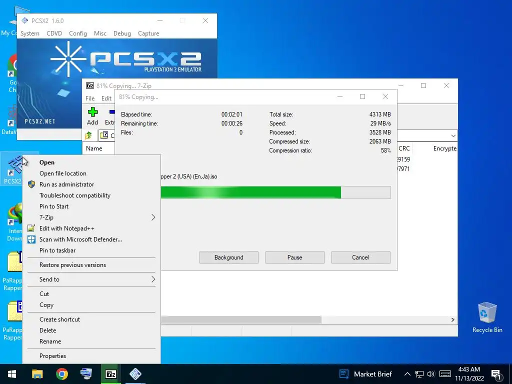Click the Market Brief news widget
The height and width of the screenshot is (384, 512).
[x=365, y=374]
